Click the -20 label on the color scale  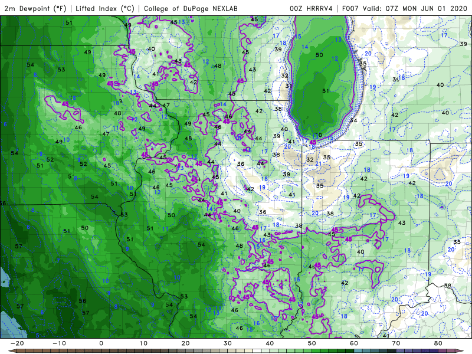pyautogui.click(x=17, y=343)
